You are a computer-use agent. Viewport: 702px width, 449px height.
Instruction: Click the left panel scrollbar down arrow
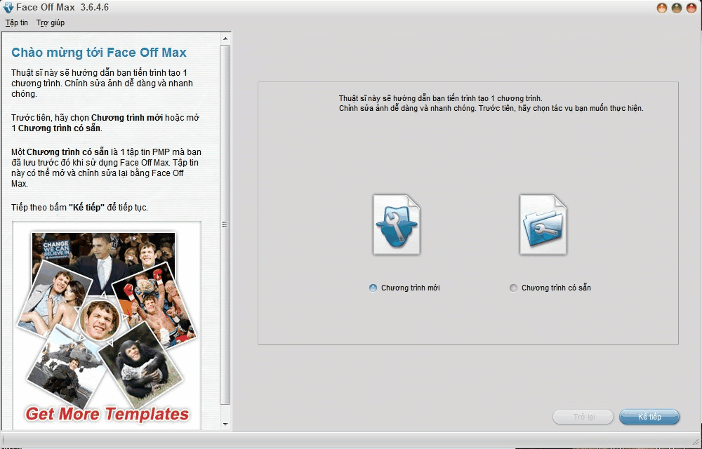225,424
